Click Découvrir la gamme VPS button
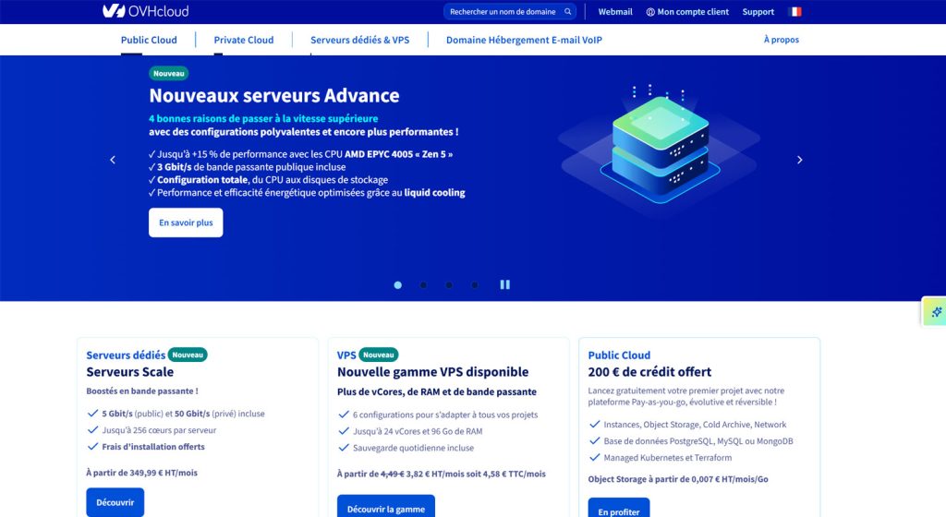This screenshot has height=517, width=946. coord(385,509)
